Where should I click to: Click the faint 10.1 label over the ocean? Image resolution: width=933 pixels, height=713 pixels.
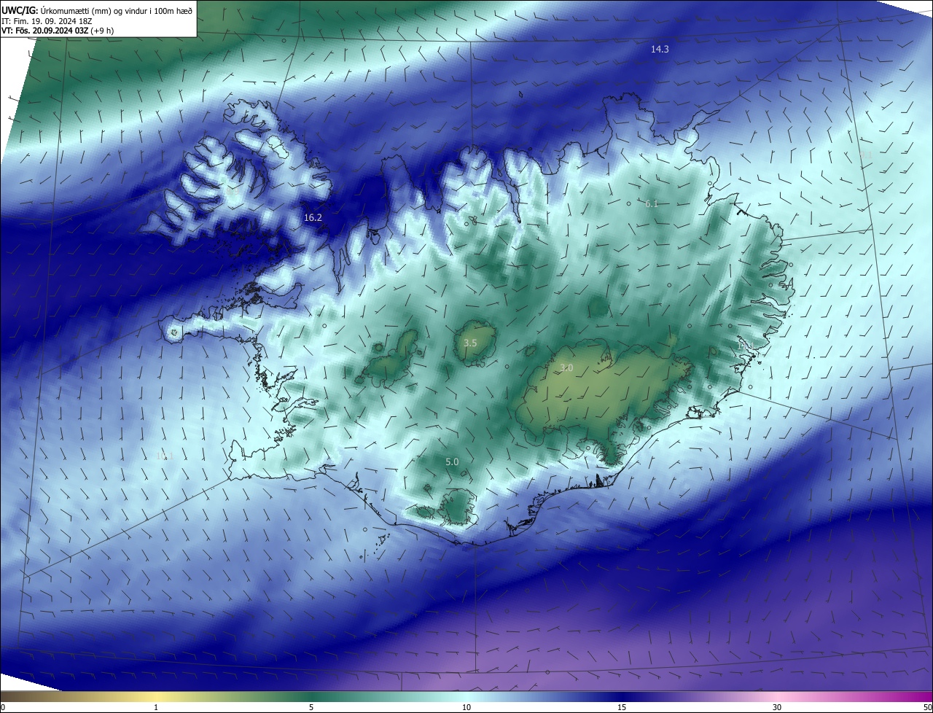164,456
